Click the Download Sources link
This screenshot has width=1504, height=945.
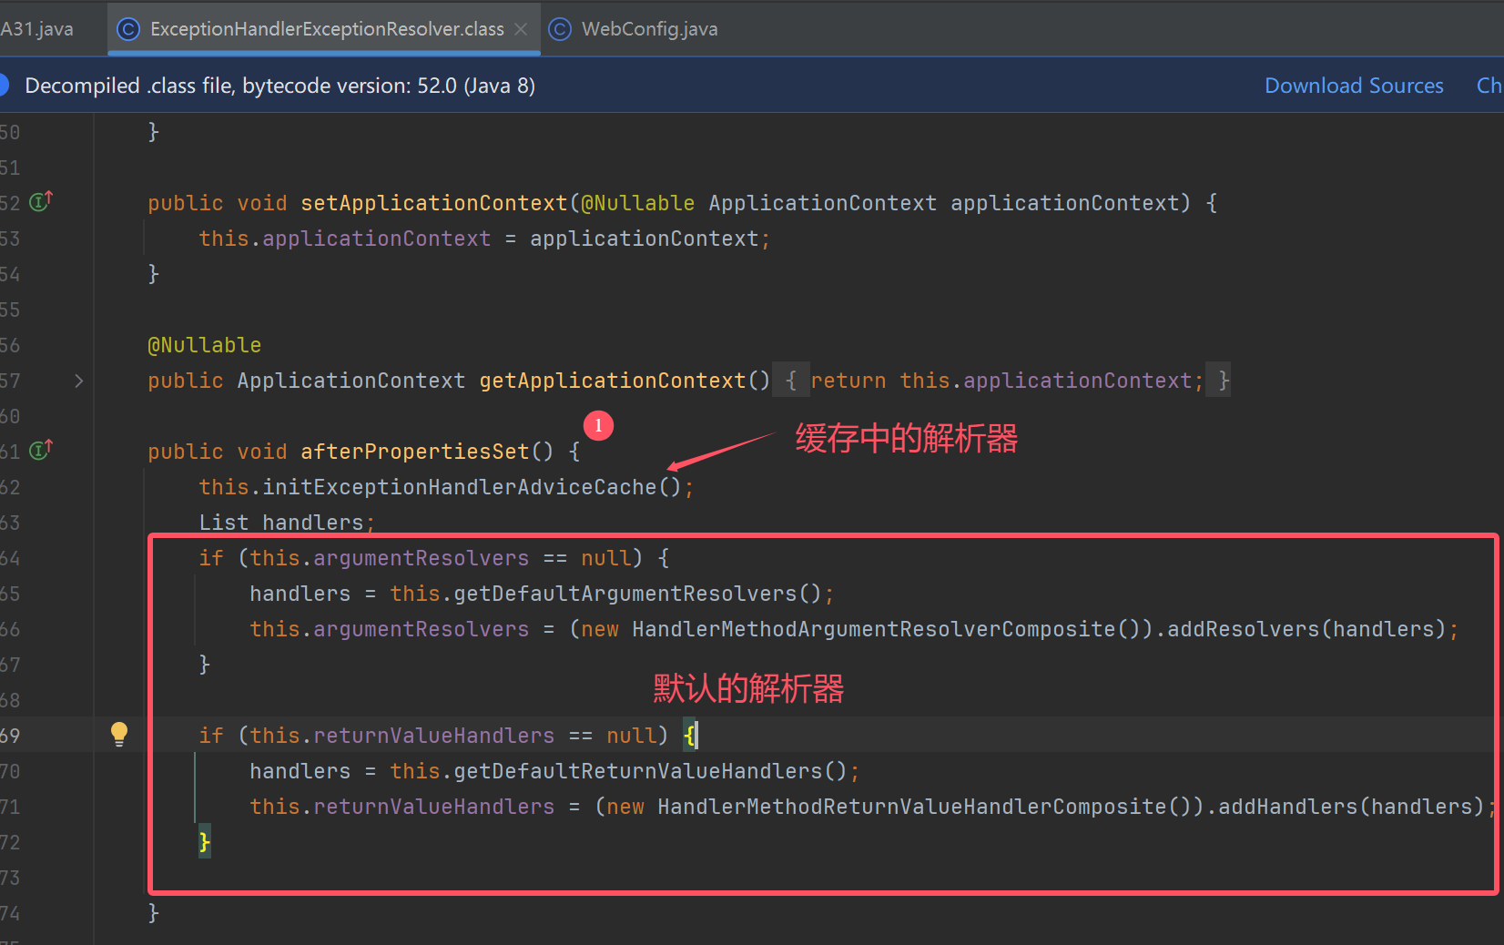[x=1354, y=86]
